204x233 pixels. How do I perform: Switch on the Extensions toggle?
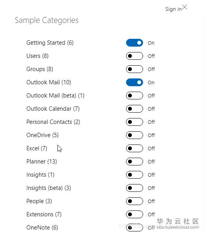pos(135,214)
